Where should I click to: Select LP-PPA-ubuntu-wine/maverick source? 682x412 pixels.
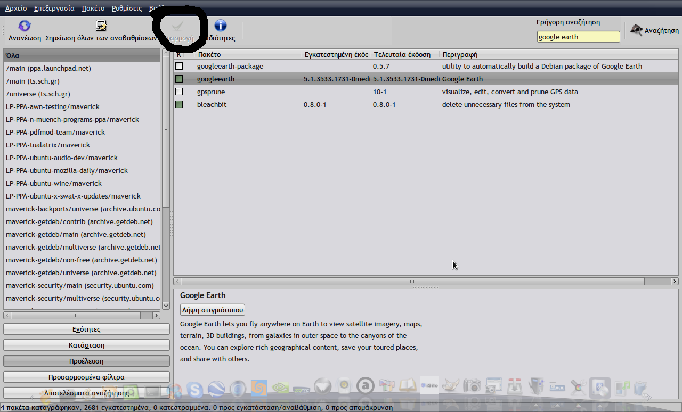point(82,183)
